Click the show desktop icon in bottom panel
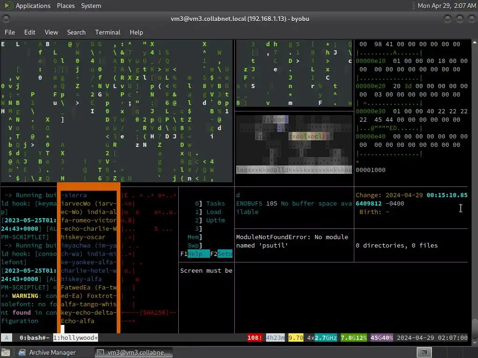478x358 pixels. point(6,352)
